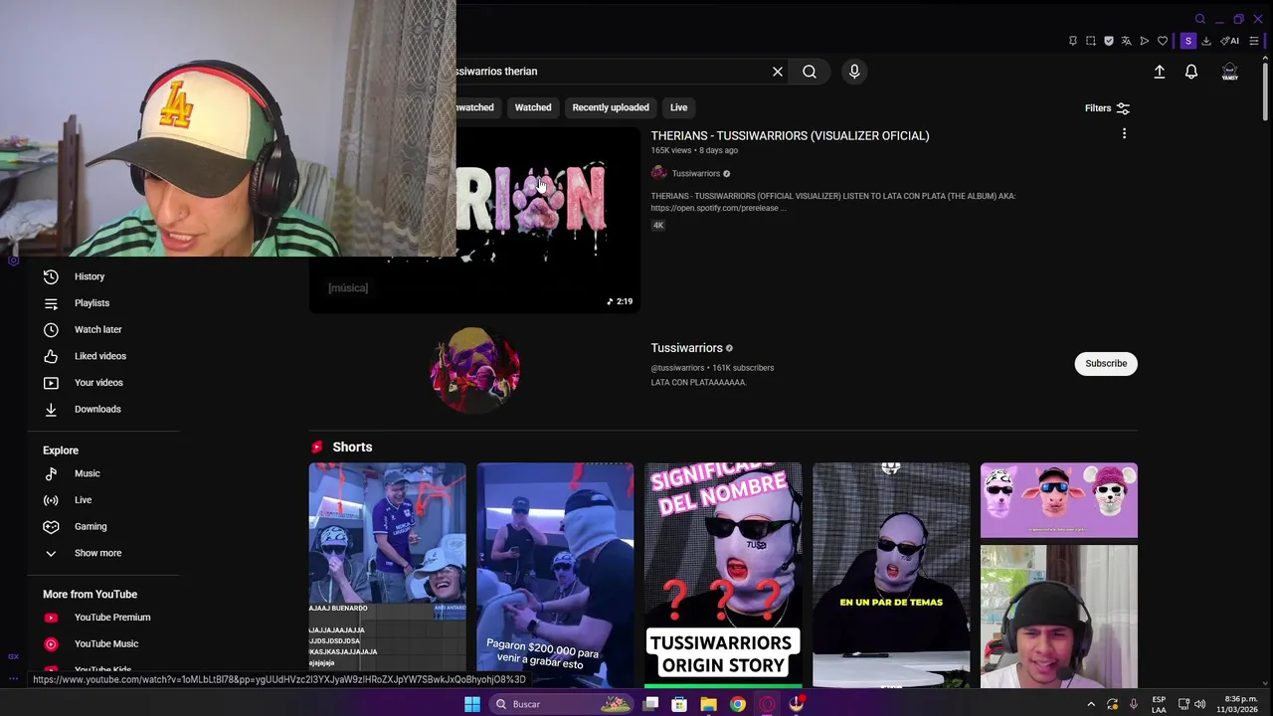The image size is (1273, 716).
Task: Click the send/flow arrow icon
Action: tap(1145, 41)
